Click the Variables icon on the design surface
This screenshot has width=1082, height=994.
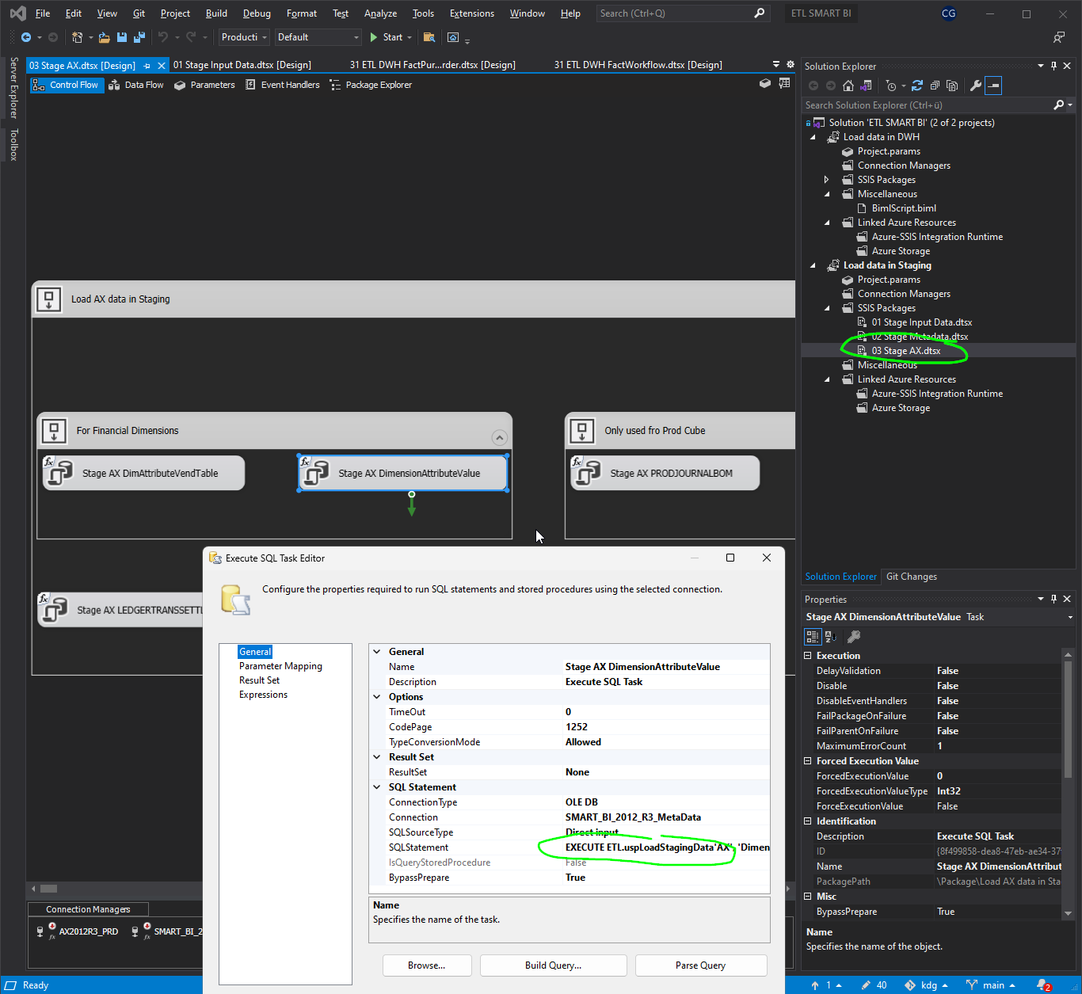[765, 83]
